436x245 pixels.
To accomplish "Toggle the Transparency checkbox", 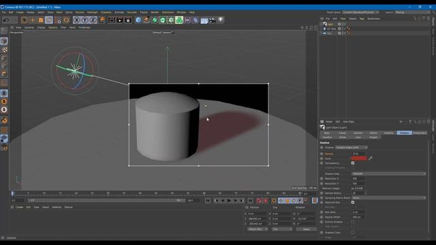I will click(x=353, y=163).
